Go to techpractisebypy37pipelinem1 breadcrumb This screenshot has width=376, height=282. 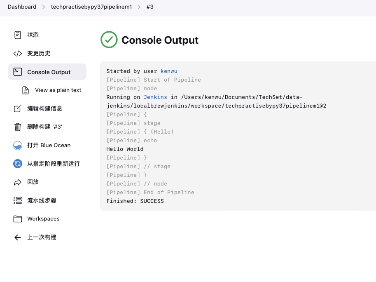click(x=91, y=7)
